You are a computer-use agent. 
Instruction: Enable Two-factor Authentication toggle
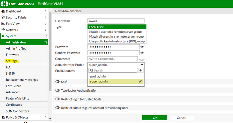57,90
